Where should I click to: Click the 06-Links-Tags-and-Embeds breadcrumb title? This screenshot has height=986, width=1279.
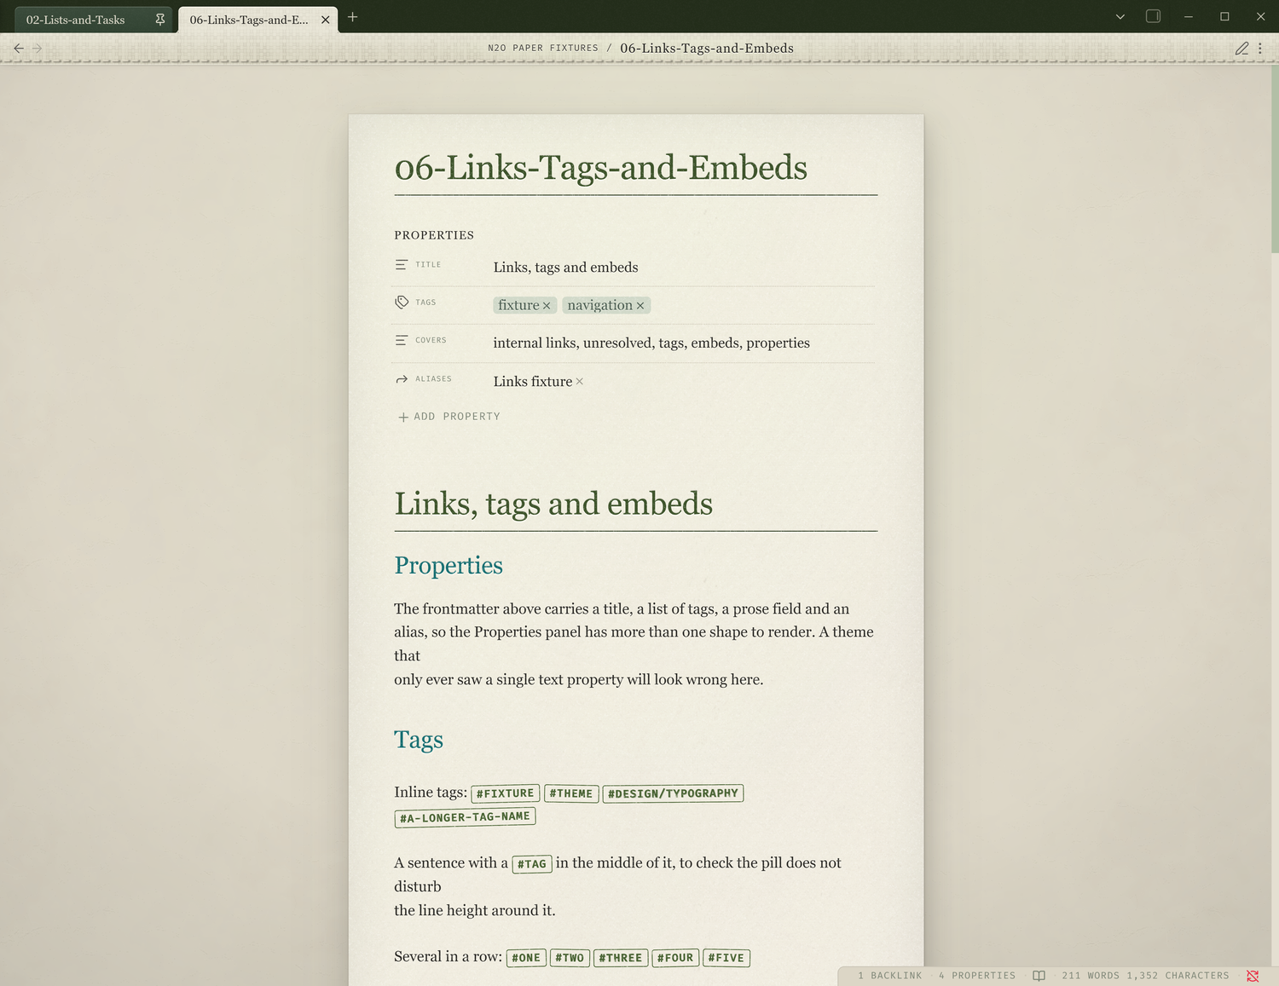(707, 48)
